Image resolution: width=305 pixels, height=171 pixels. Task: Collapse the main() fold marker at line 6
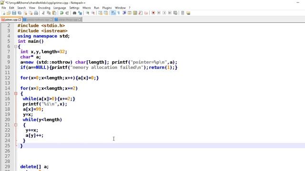coord(16,47)
